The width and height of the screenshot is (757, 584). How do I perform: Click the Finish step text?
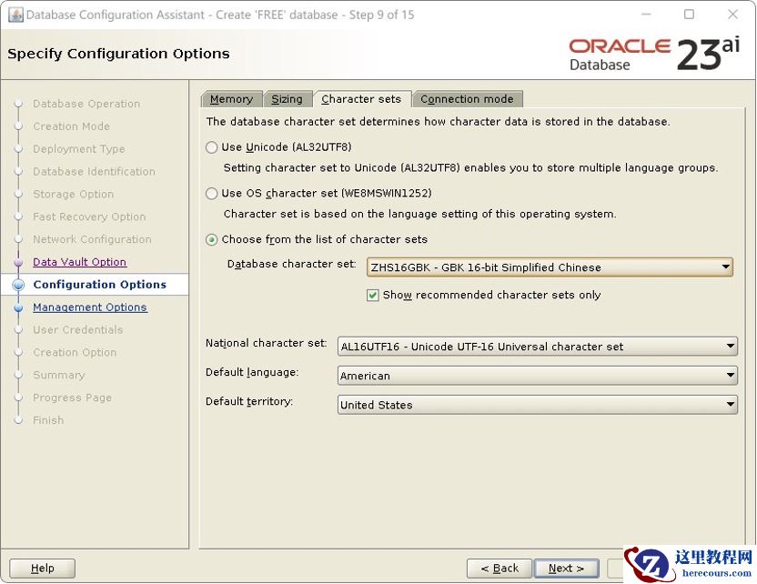tap(48, 420)
